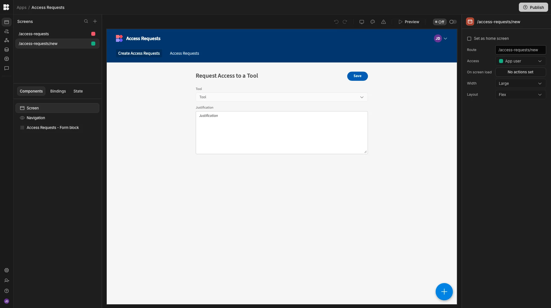The height and width of the screenshot is (308, 551).
Task: Open the Help question mark icon
Action: pyautogui.click(x=7, y=291)
